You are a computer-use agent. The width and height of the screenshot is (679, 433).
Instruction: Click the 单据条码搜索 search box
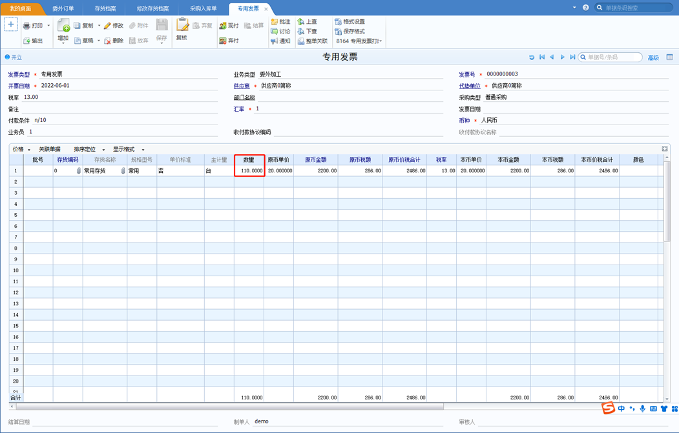634,8
